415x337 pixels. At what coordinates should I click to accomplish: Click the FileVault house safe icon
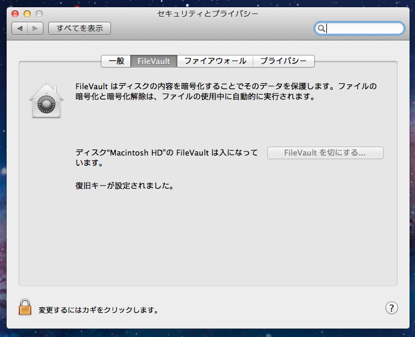[x=46, y=100]
